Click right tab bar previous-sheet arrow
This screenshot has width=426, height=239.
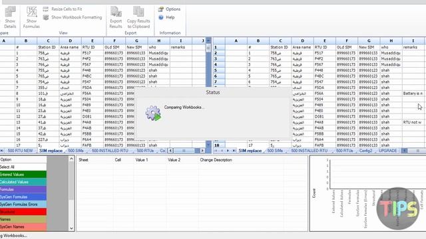[x=222, y=151]
